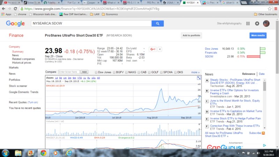Expand more compare tickers link

(x=196, y=72)
